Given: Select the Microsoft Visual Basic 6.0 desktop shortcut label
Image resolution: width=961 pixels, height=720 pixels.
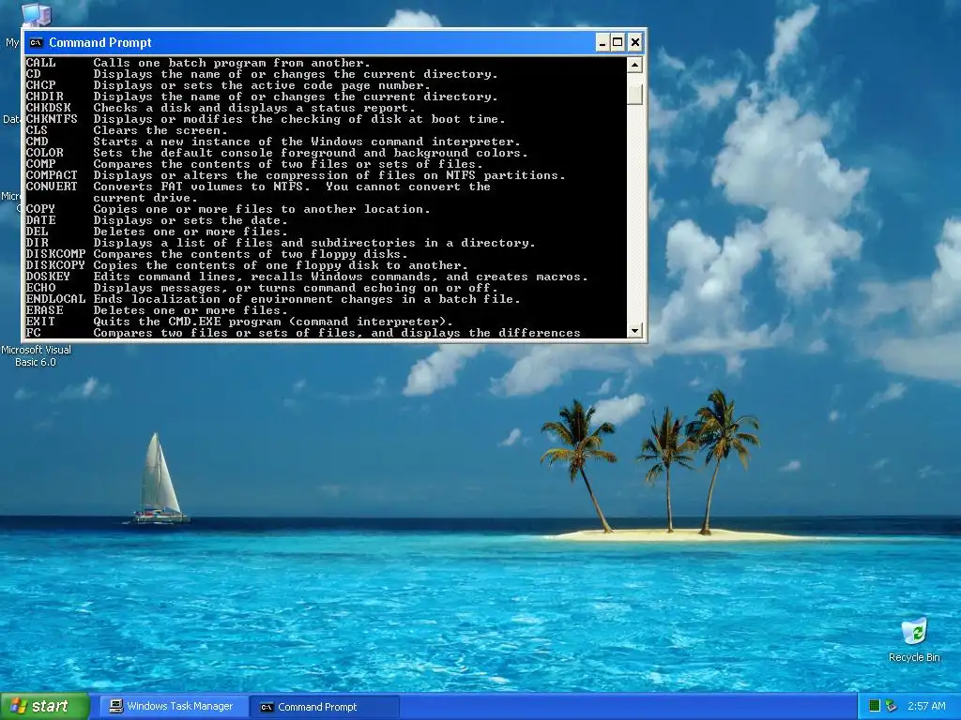Looking at the screenshot, I should click(36, 355).
